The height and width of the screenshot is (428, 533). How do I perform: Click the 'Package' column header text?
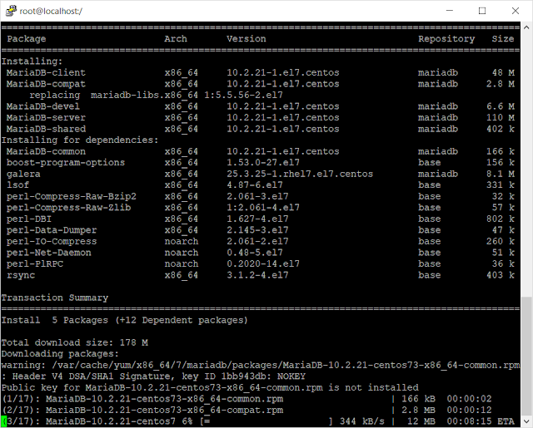pos(27,39)
